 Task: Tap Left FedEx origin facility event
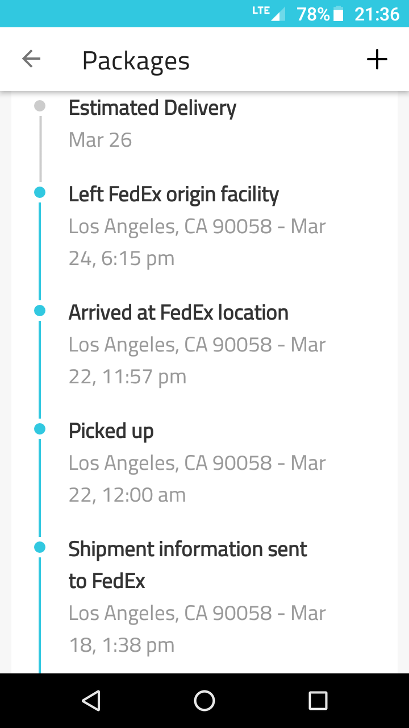(x=174, y=195)
